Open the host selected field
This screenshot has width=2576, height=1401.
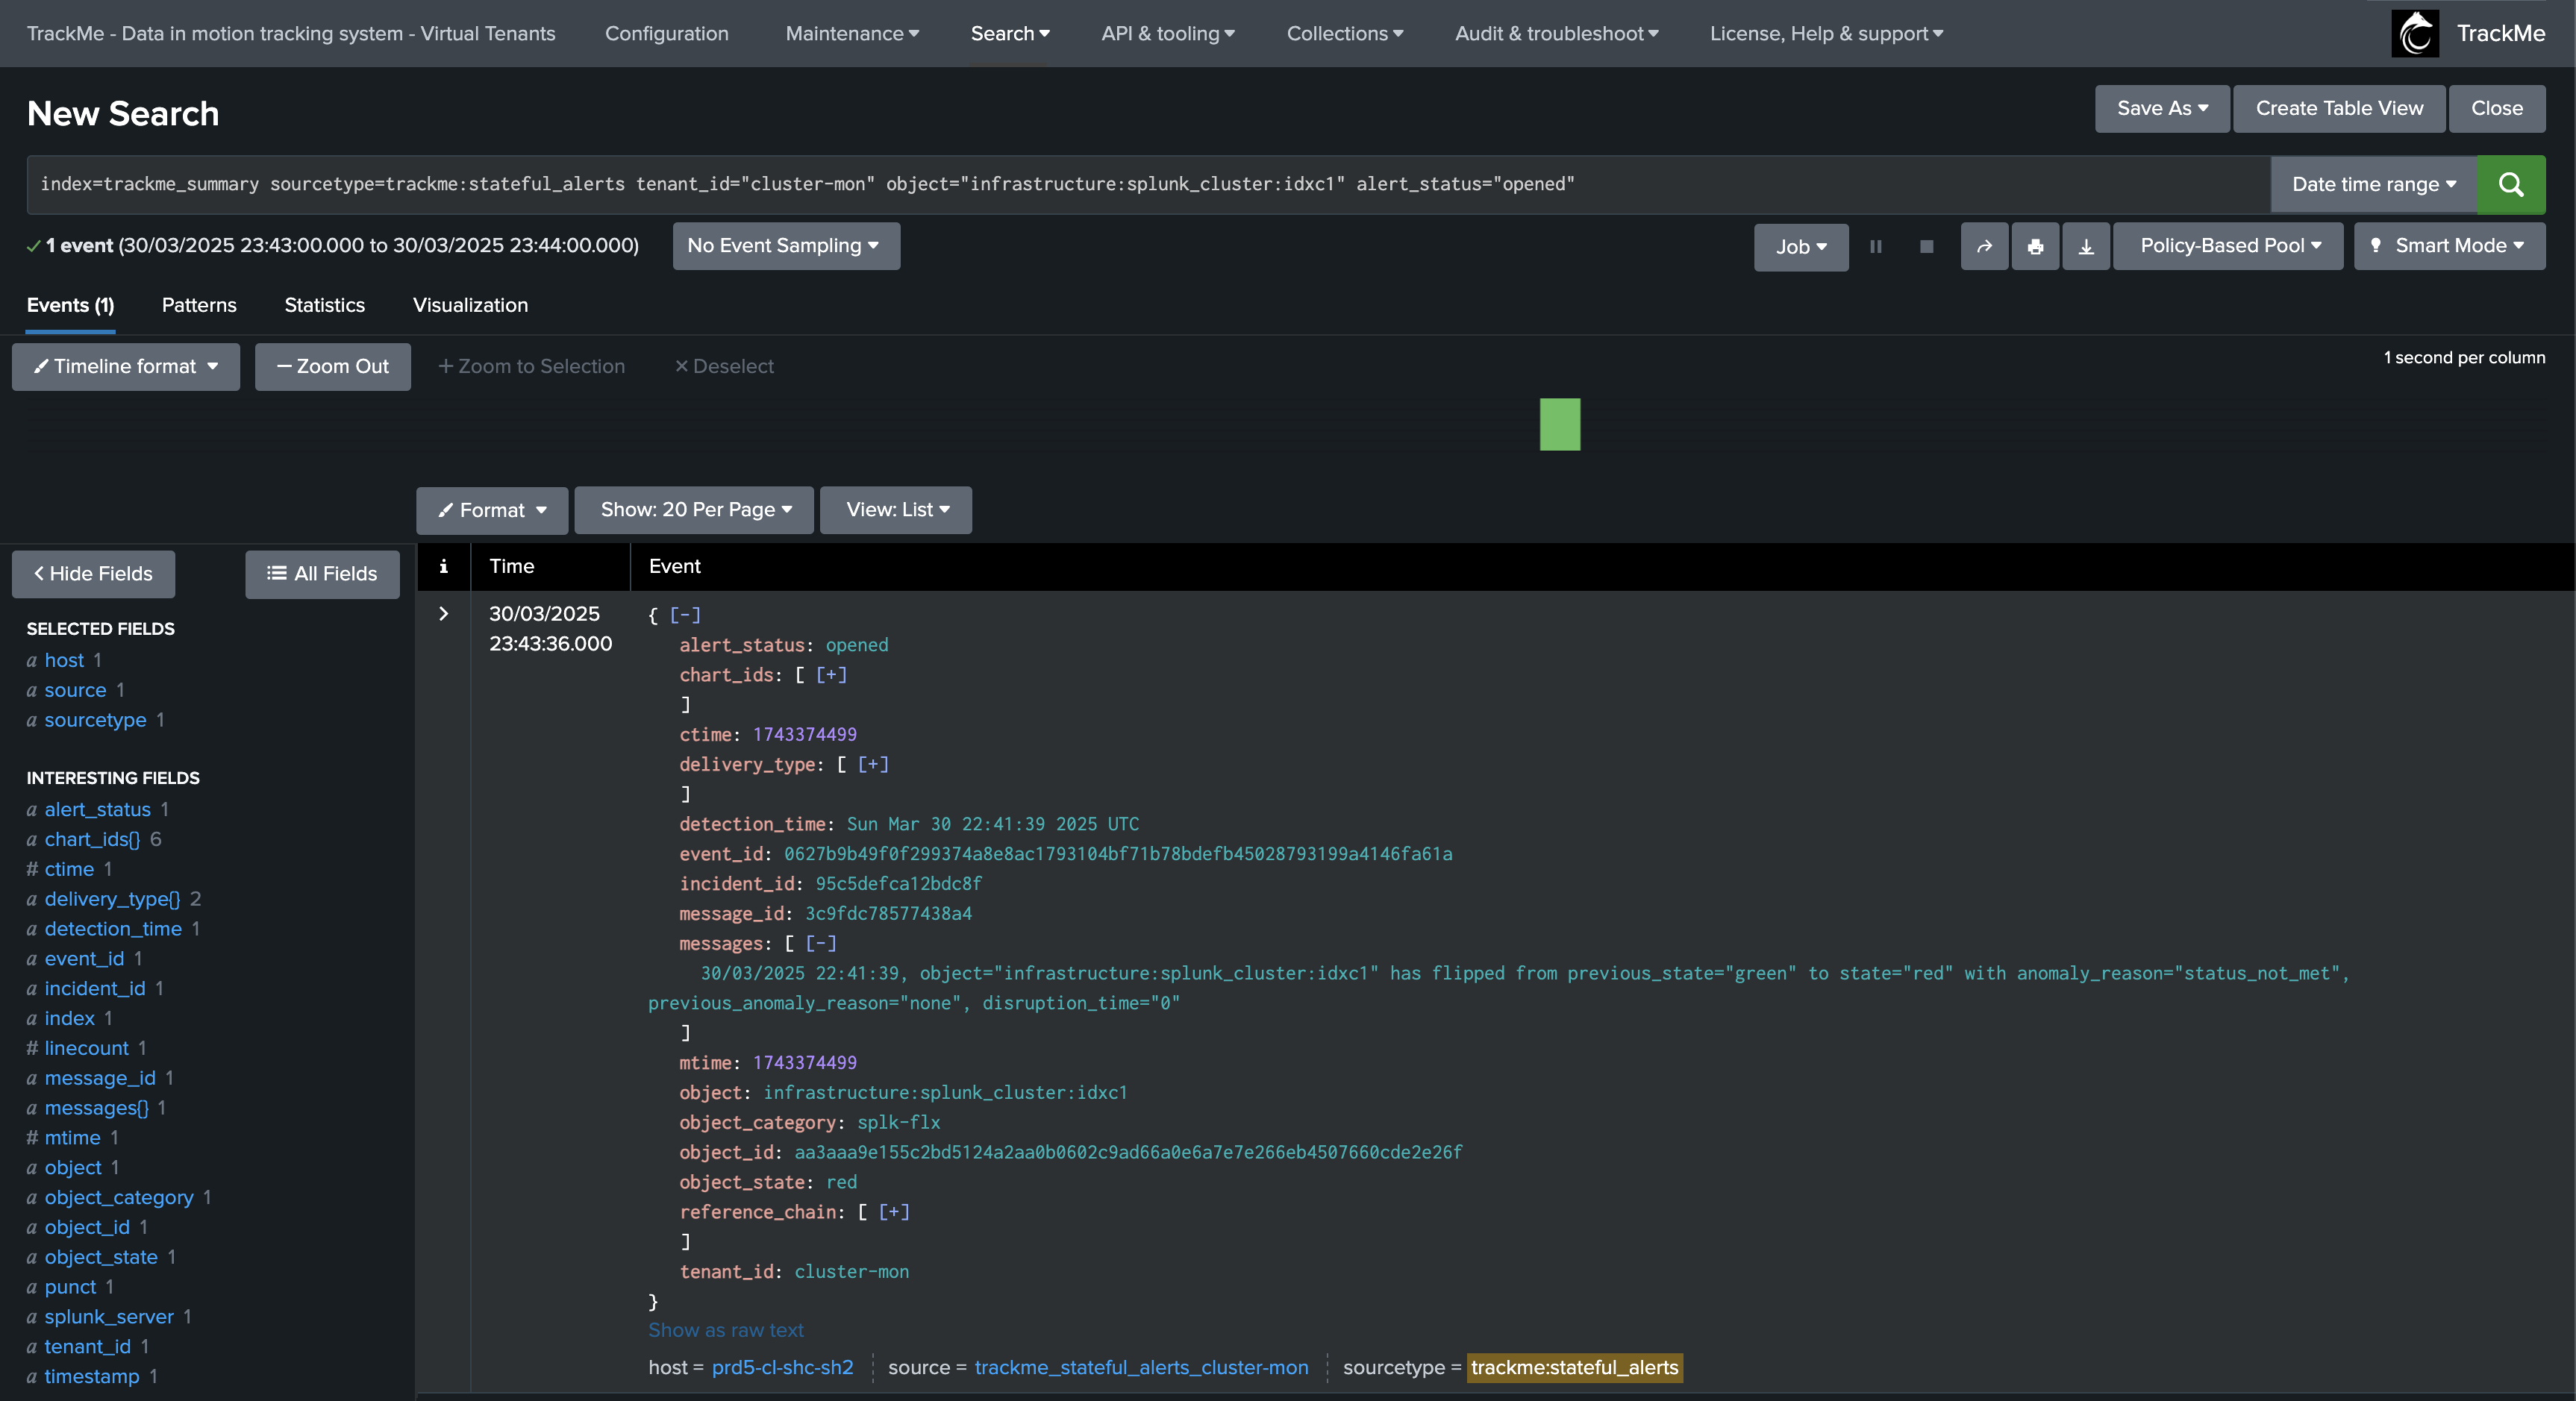pyautogui.click(x=64, y=660)
